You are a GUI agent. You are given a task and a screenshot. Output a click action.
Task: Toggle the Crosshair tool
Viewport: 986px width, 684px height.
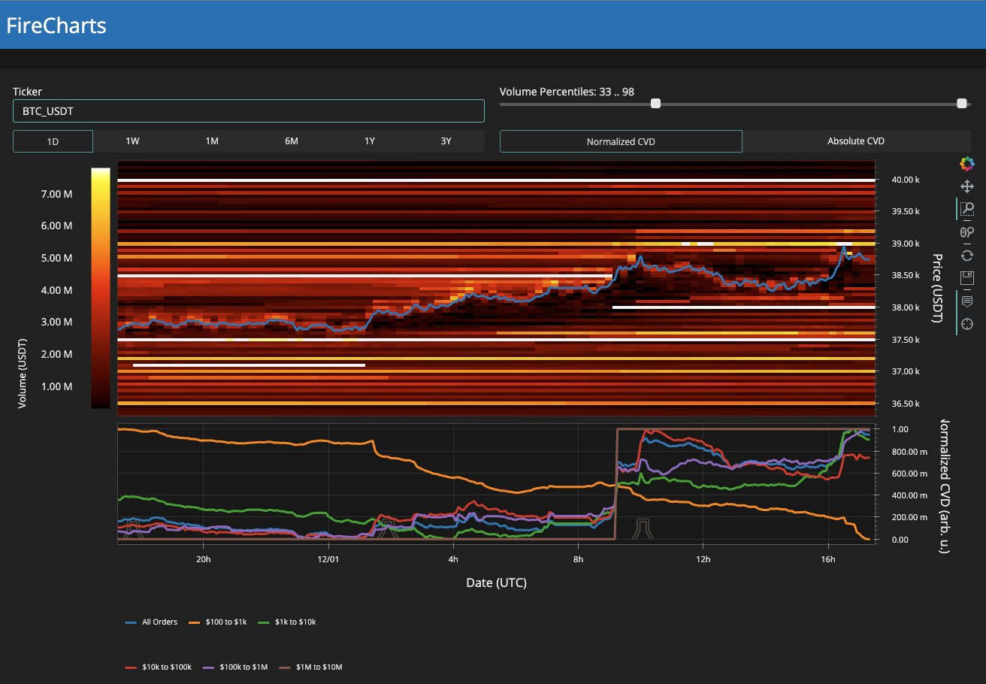966,324
